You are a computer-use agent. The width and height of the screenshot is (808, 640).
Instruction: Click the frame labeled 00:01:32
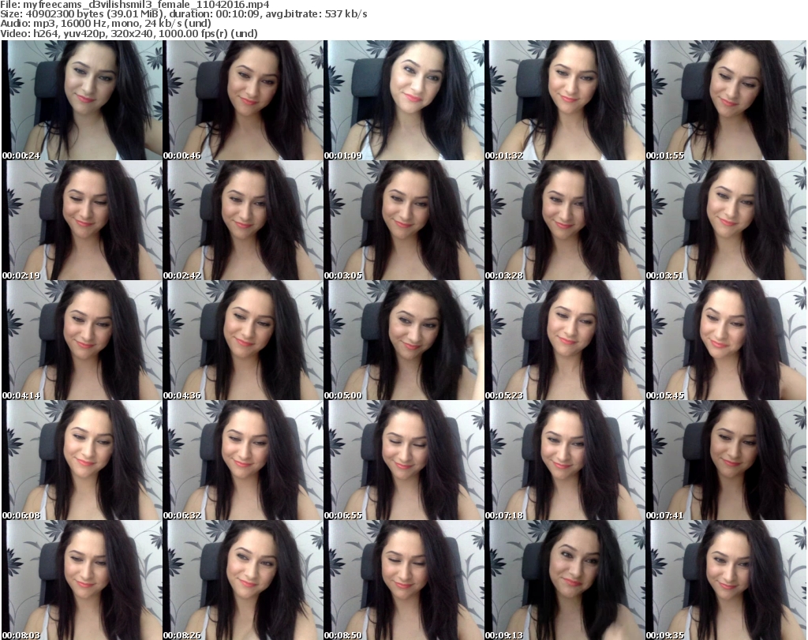pyautogui.click(x=565, y=100)
